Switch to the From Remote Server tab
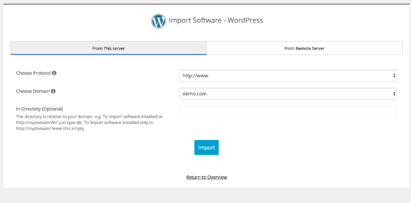This screenshot has width=411, height=203. [304, 48]
